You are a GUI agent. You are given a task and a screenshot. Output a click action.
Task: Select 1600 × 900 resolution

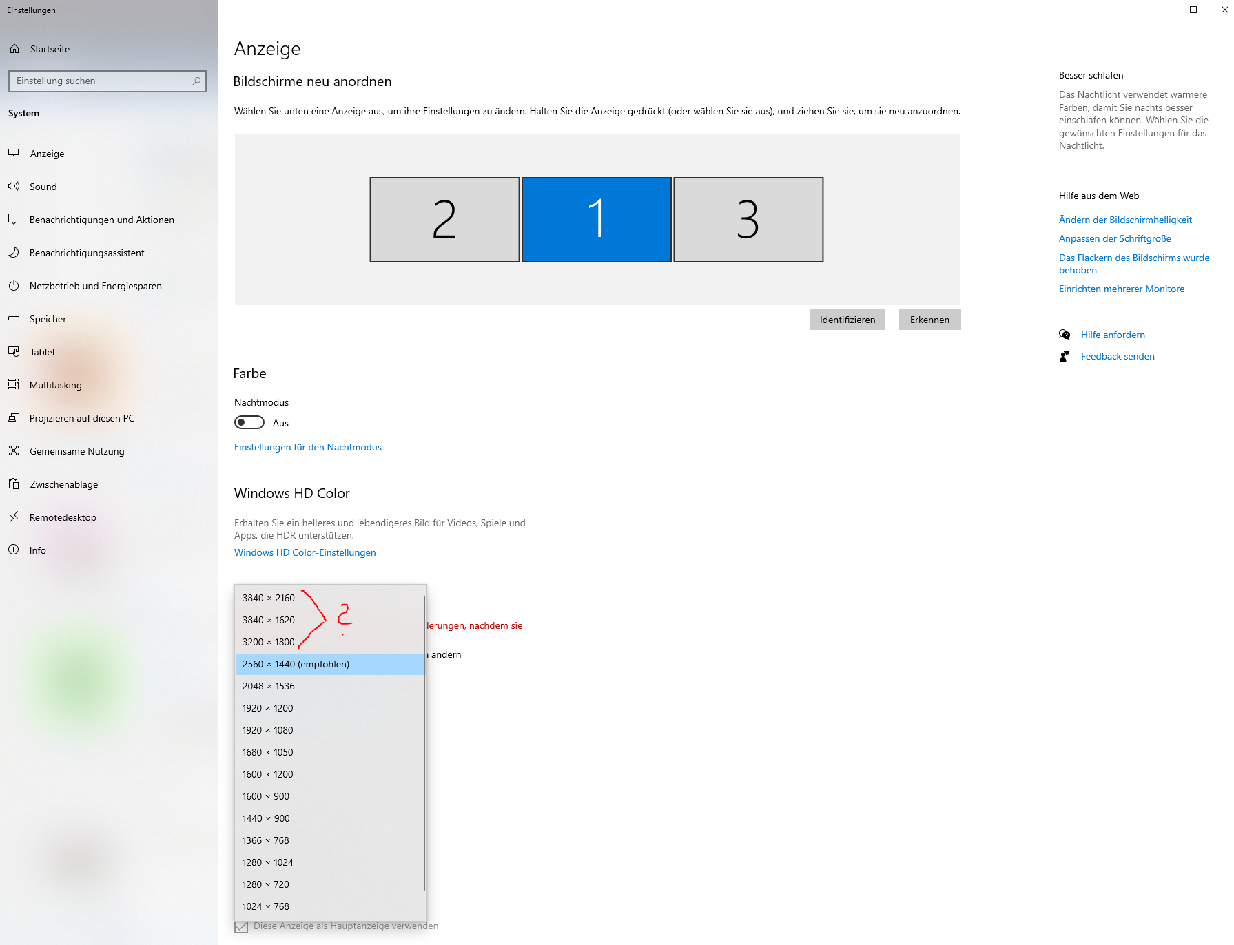tap(329, 796)
